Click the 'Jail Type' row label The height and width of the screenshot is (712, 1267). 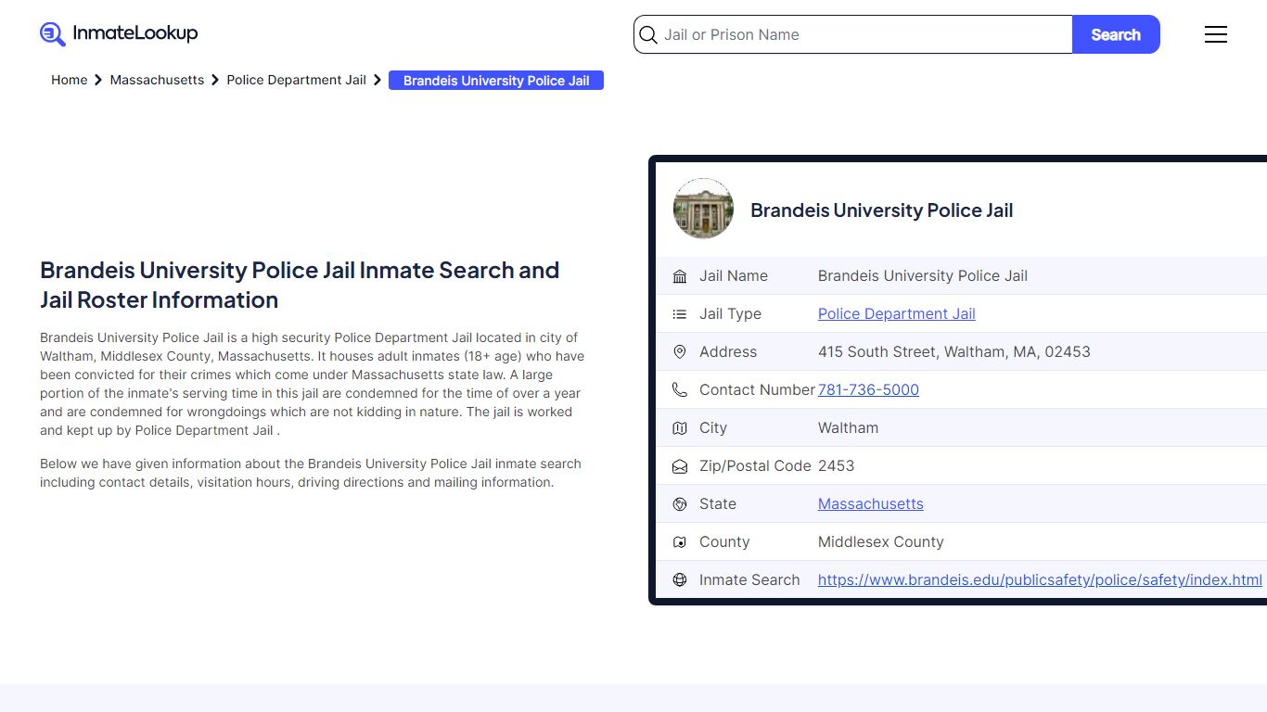tap(730, 314)
